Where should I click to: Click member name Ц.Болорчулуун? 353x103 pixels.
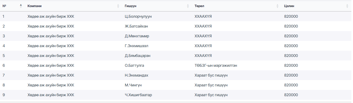tap(138, 16)
